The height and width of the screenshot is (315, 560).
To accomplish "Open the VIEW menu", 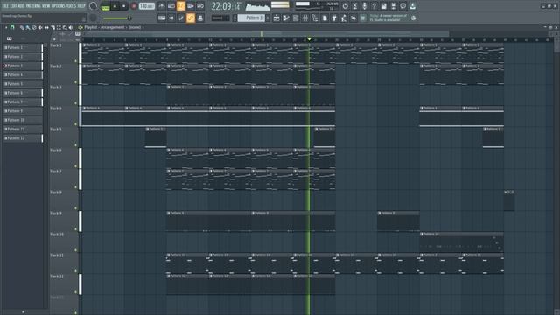I will coord(46,6).
